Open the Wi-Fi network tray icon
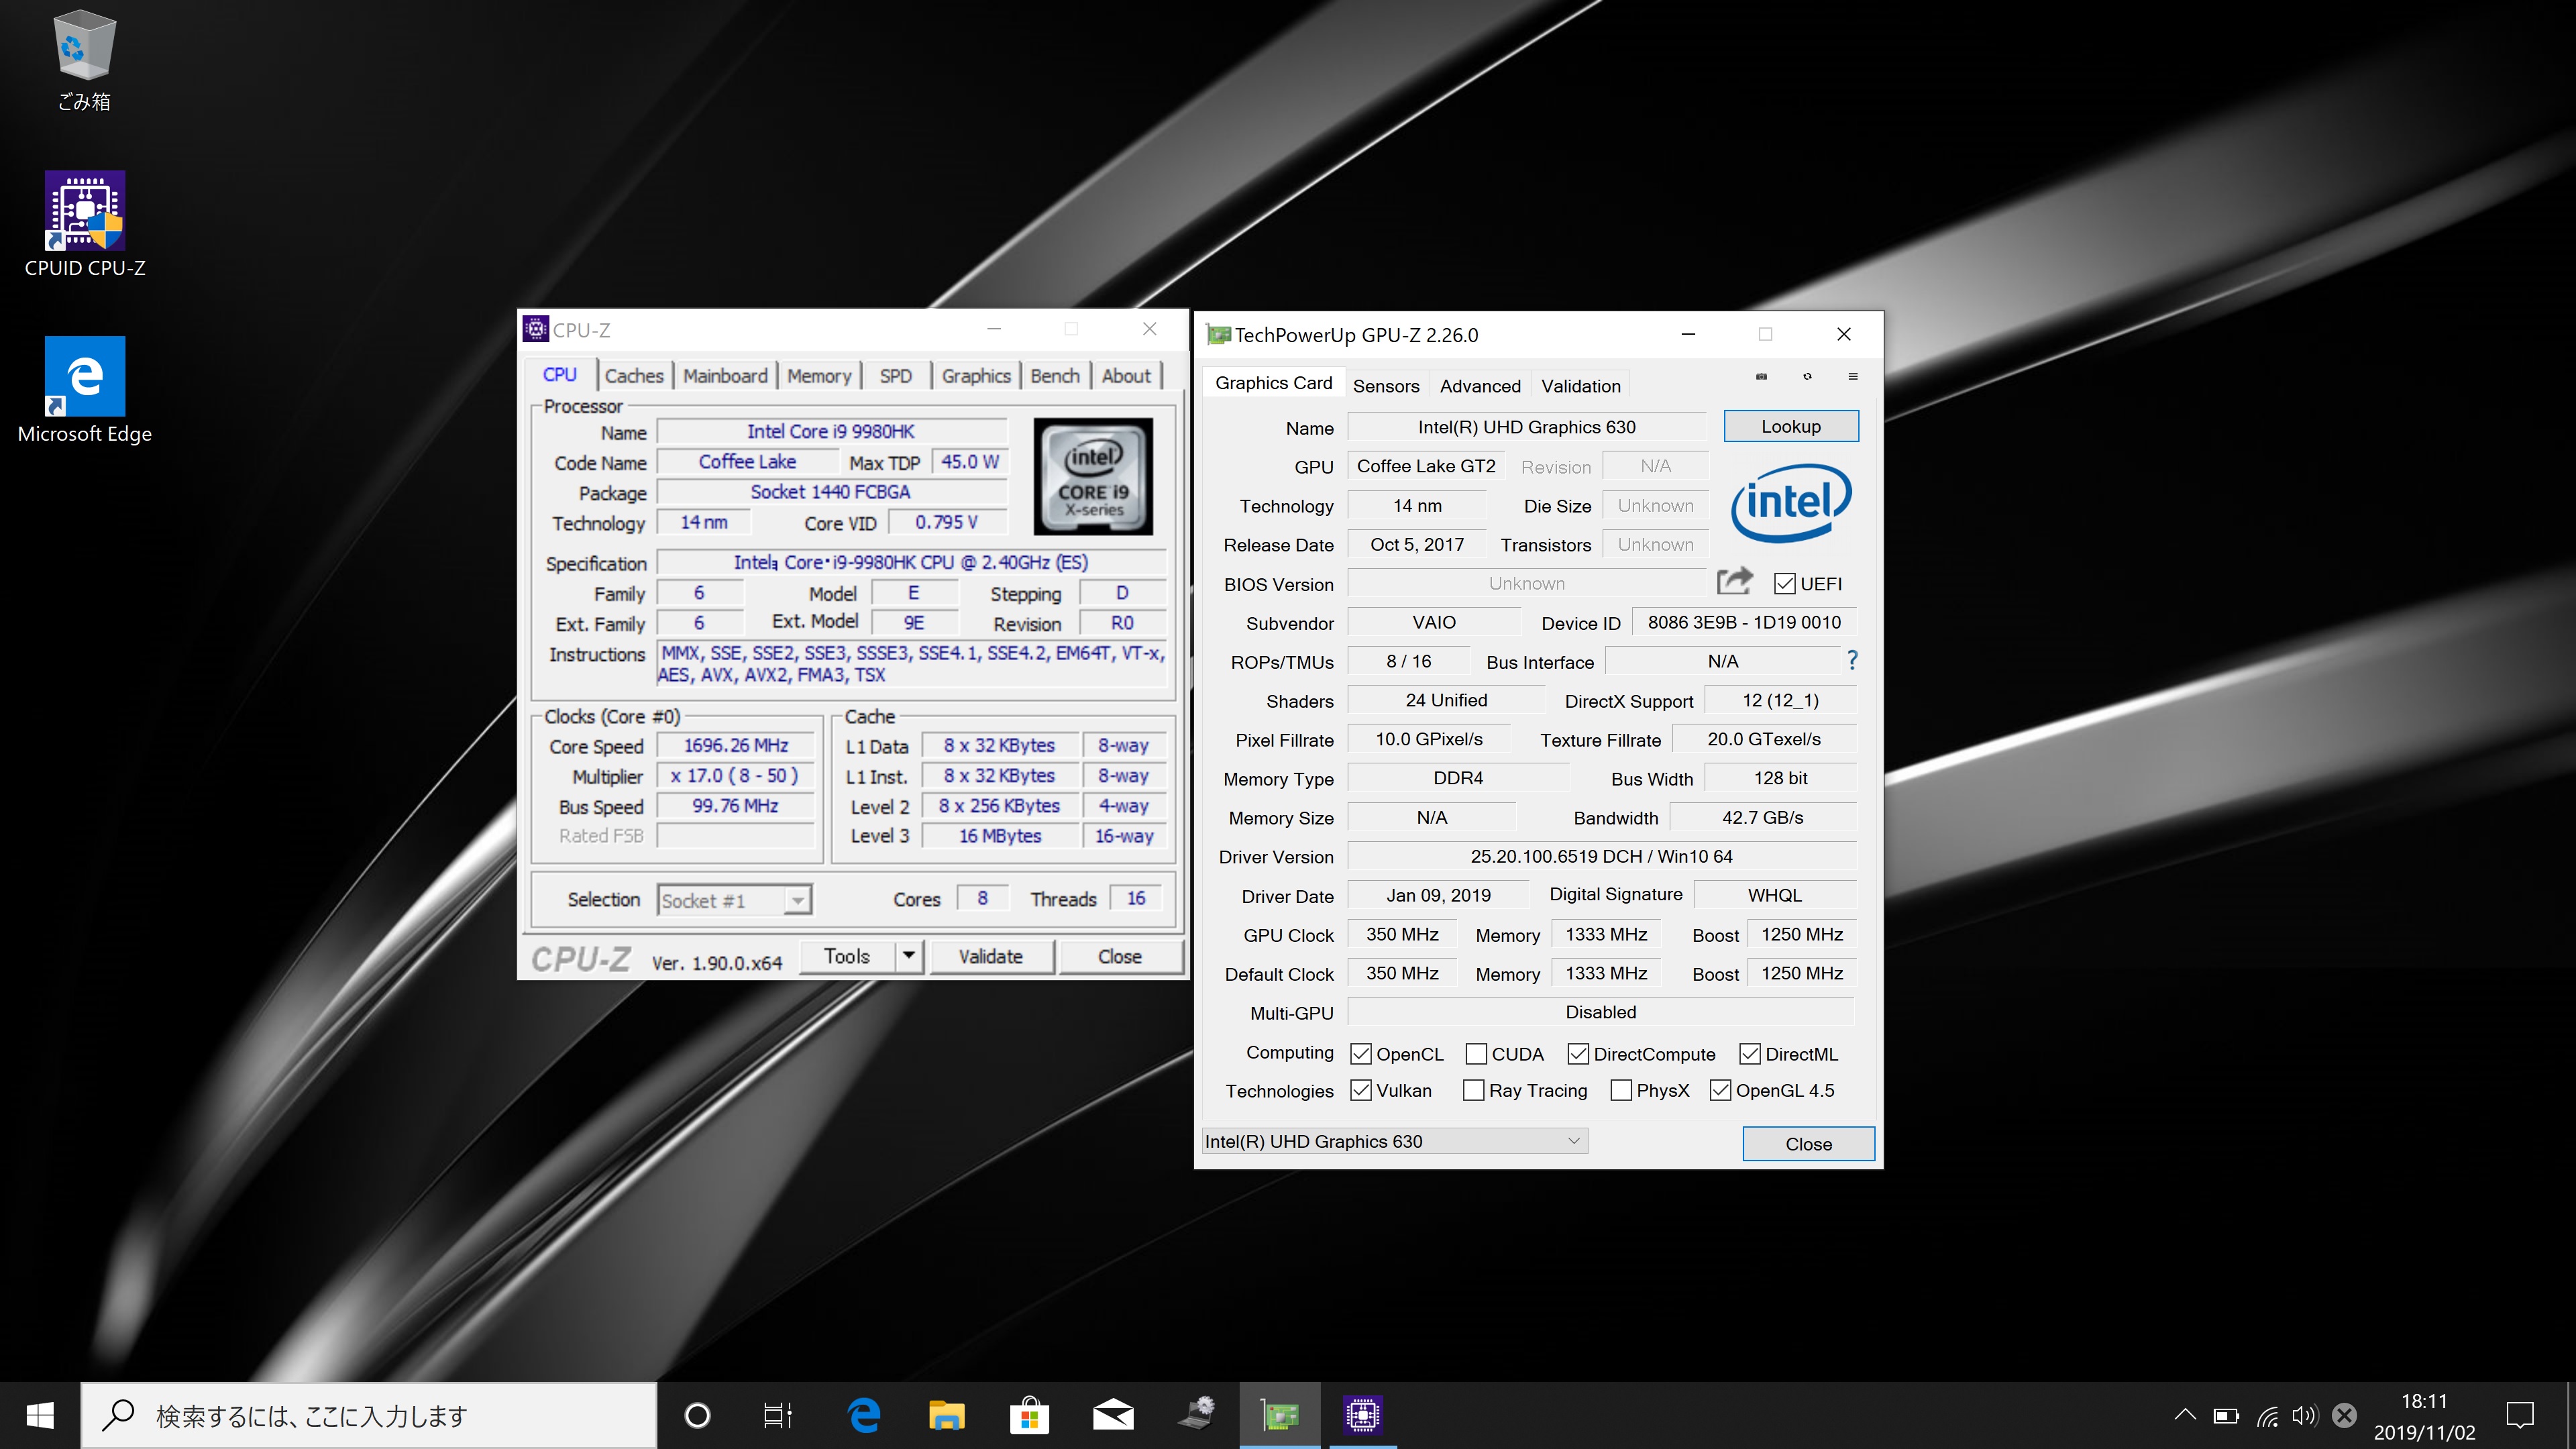 2267,1415
